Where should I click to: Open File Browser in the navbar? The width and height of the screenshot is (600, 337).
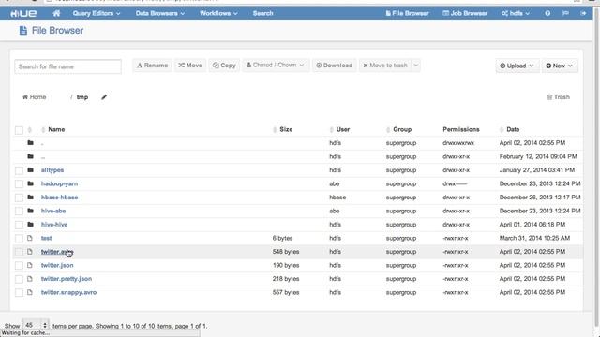point(407,13)
